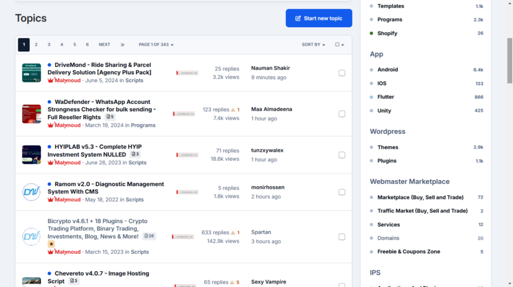
Task: Open DriveMond topic thumbnail
Action: click(31, 73)
